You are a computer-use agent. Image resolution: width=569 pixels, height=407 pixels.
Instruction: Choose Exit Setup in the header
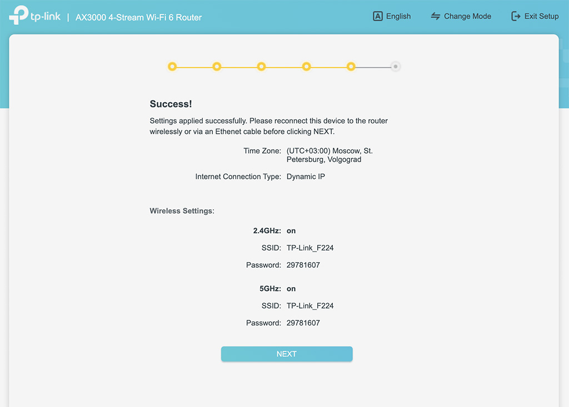(535, 16)
